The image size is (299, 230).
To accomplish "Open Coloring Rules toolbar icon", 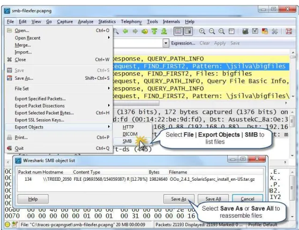I will 265,31.
